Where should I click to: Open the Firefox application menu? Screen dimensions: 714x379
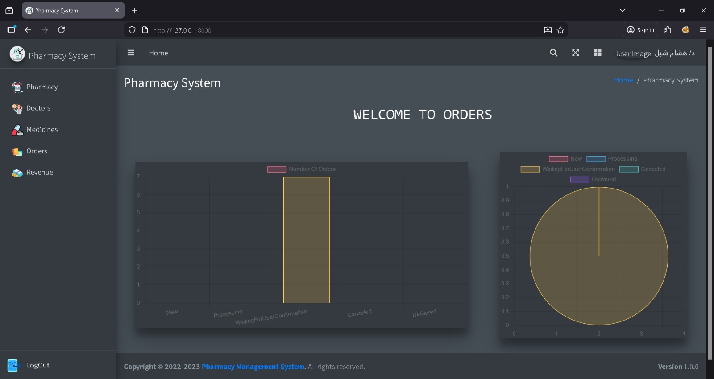703,30
